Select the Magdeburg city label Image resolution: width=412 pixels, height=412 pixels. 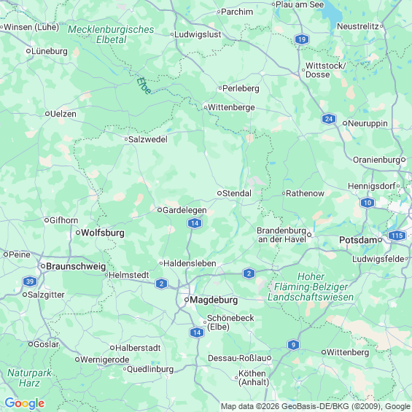214,300
